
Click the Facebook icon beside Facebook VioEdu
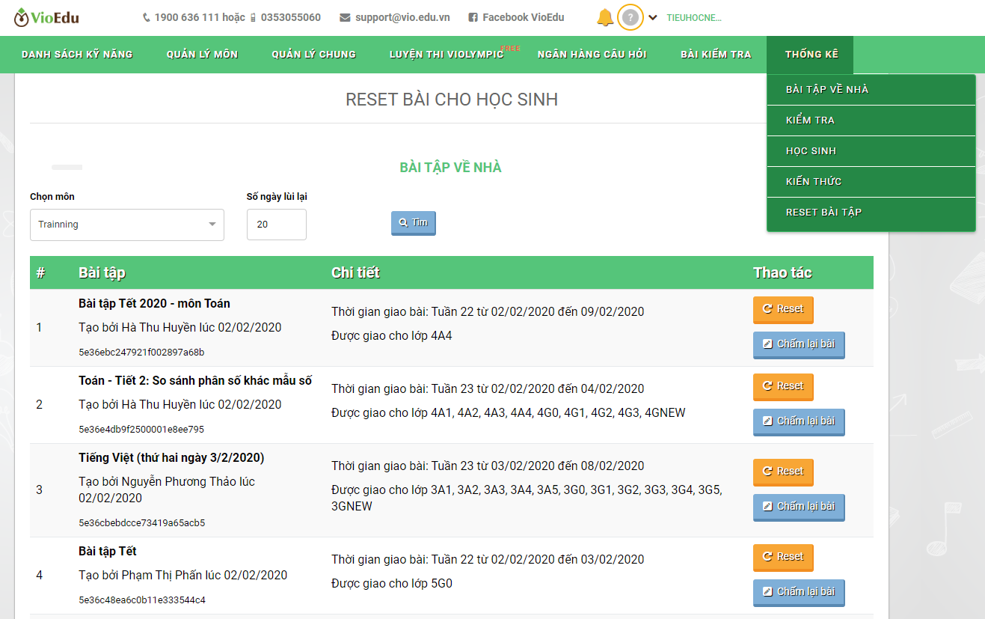click(x=473, y=17)
